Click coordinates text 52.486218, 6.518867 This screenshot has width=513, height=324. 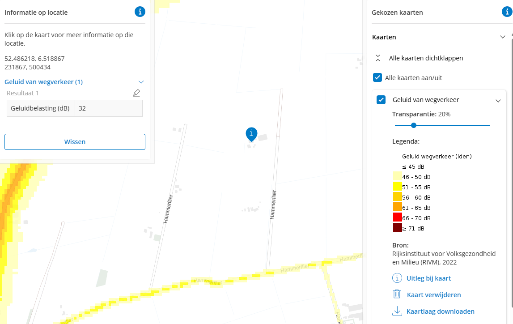click(34, 59)
